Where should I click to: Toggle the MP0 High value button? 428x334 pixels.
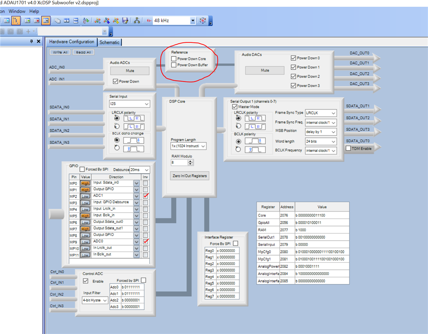(85, 183)
